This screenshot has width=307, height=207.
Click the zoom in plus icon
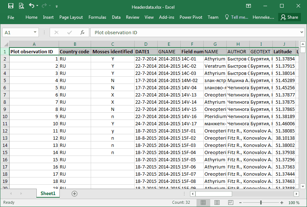[x=282, y=202]
